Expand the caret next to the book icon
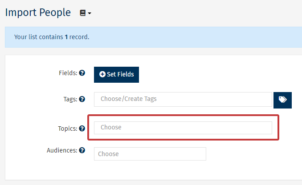The width and height of the screenshot is (302, 185). pyautogui.click(x=90, y=14)
